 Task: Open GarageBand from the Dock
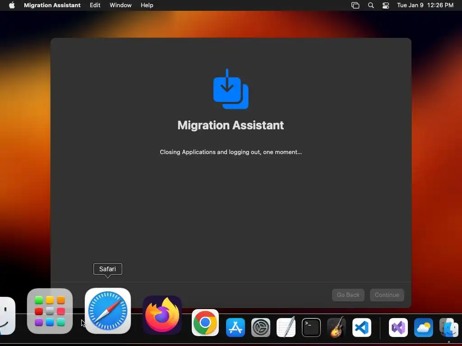coord(337,327)
